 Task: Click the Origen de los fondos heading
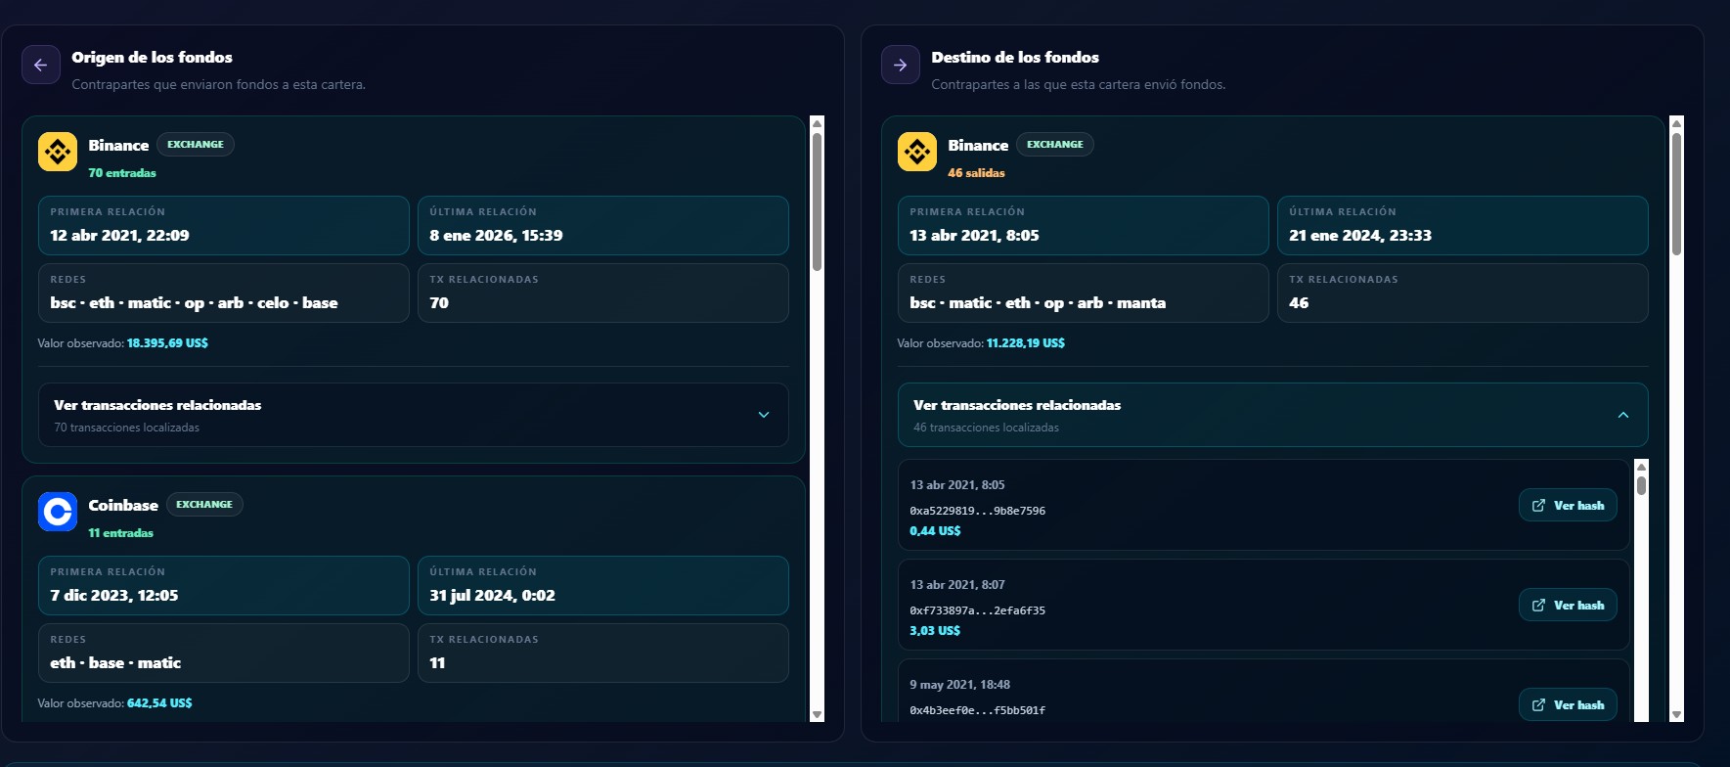(x=152, y=58)
